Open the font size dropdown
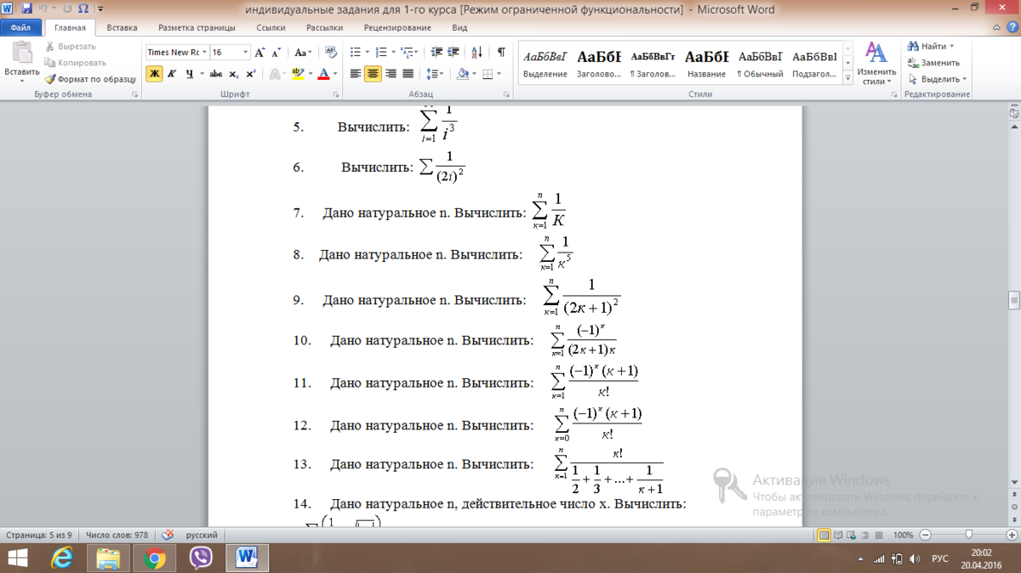The image size is (1021, 573). click(x=246, y=53)
